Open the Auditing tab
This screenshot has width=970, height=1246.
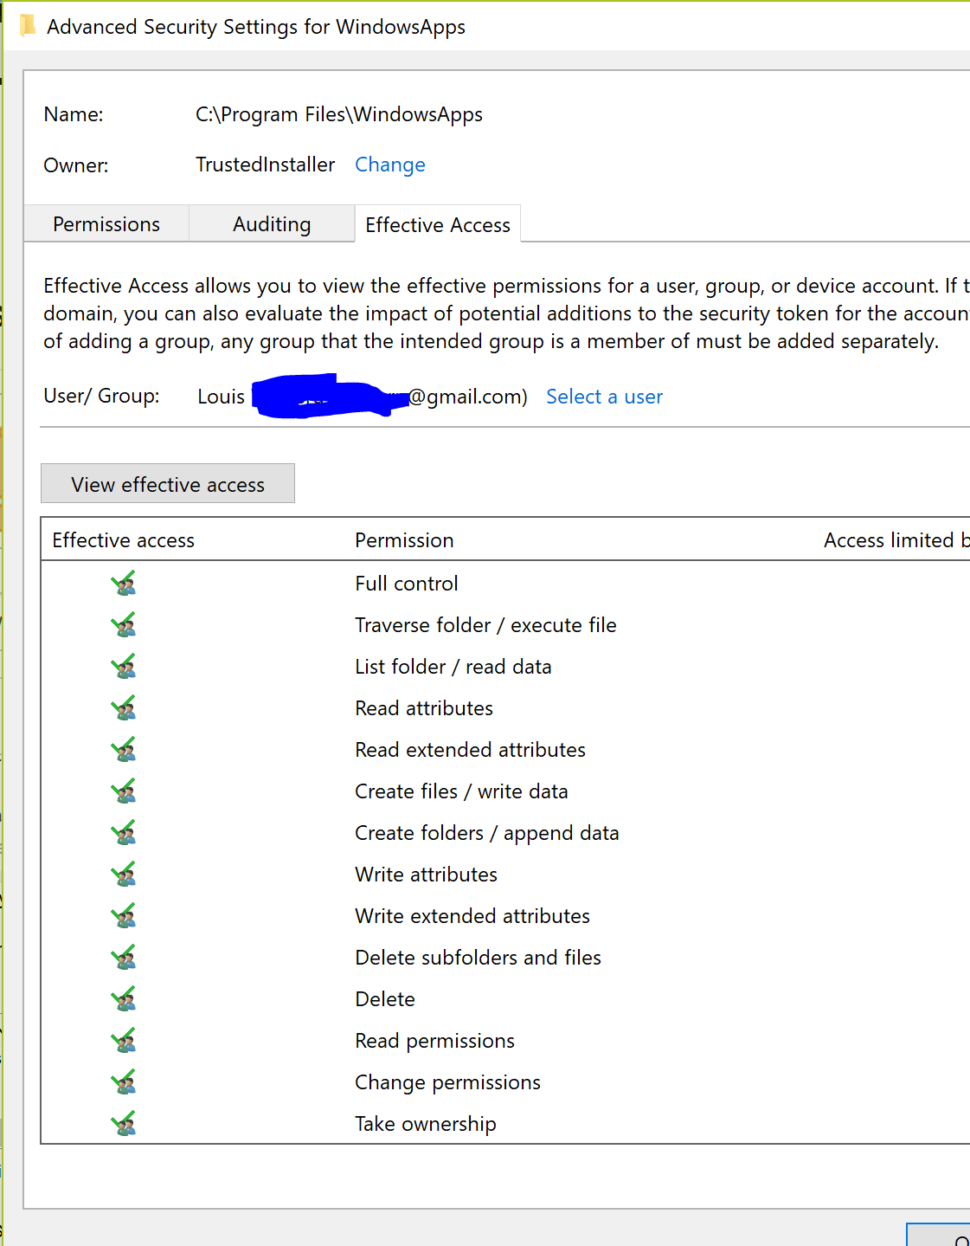point(271,223)
